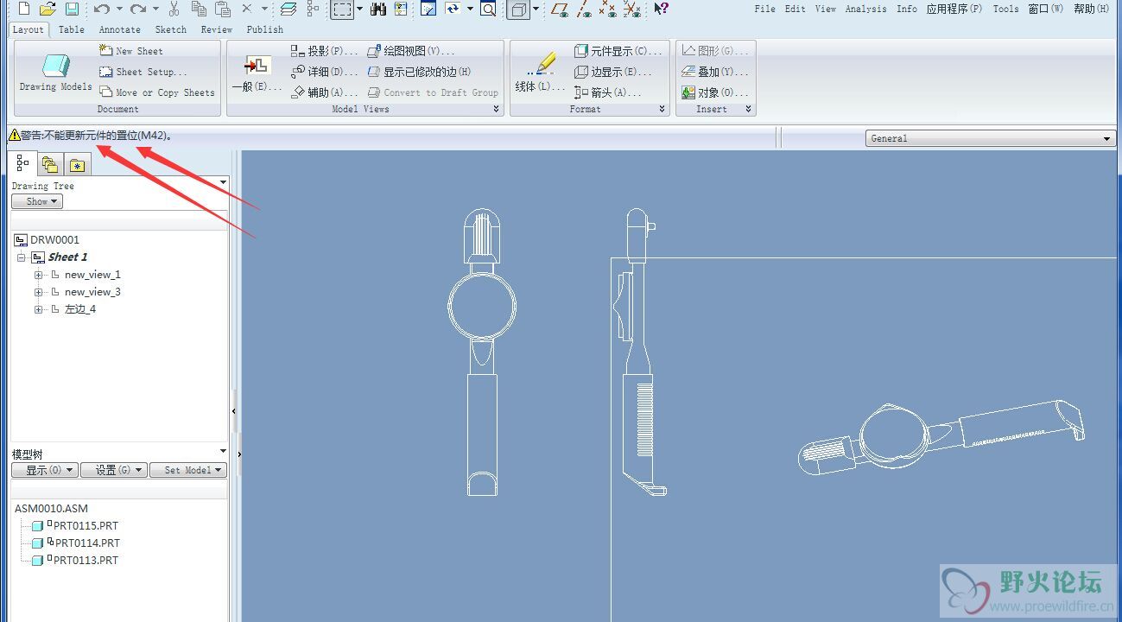Click the magnifier zoom window icon
The width and height of the screenshot is (1122, 622).
[x=488, y=9]
